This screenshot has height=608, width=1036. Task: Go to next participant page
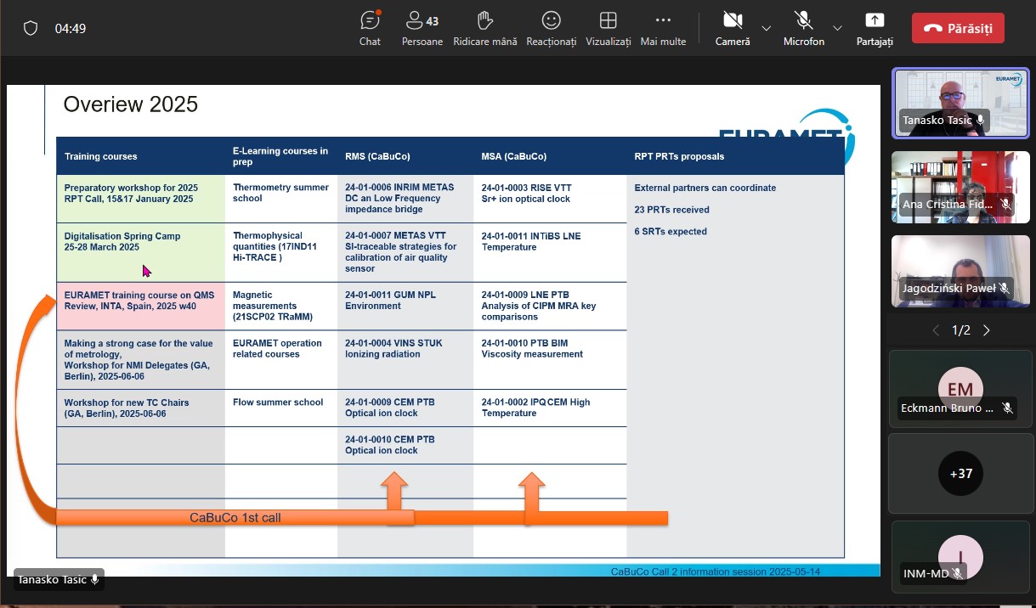[x=987, y=330]
